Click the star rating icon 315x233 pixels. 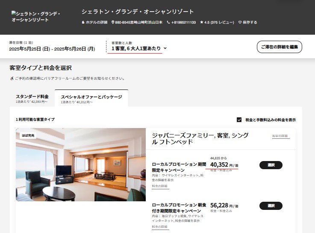[201, 22]
